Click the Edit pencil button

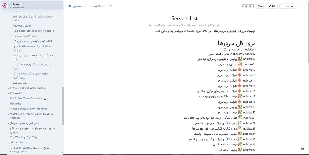point(272,6)
